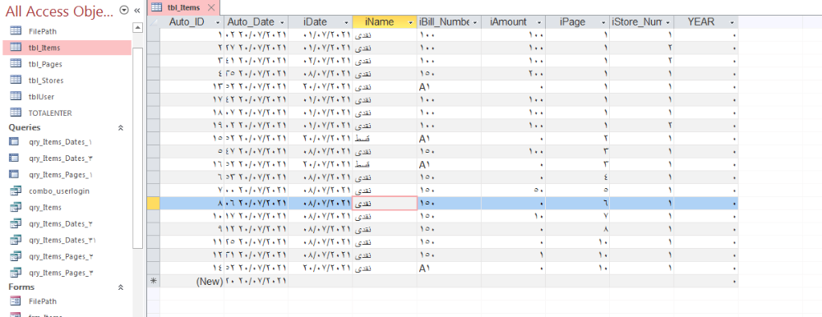Screen dimensions: 822x317
Task: Click the new record row selector asterisk
Action: 153,282
